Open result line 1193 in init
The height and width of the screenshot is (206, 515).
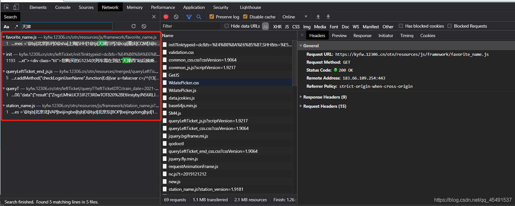81,61
